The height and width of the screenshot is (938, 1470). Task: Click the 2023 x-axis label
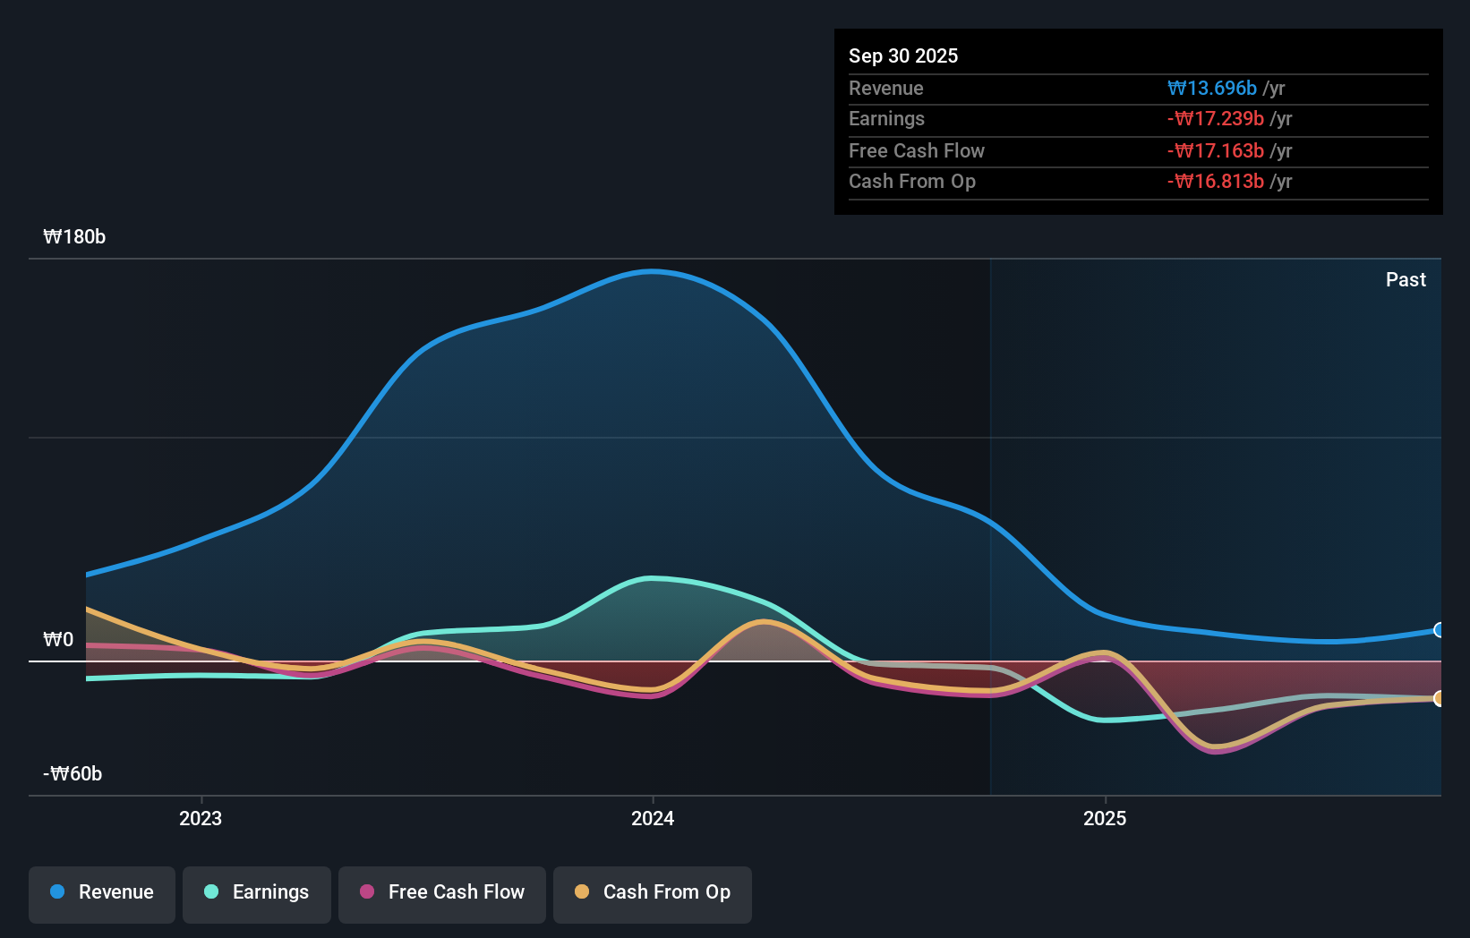tap(201, 818)
